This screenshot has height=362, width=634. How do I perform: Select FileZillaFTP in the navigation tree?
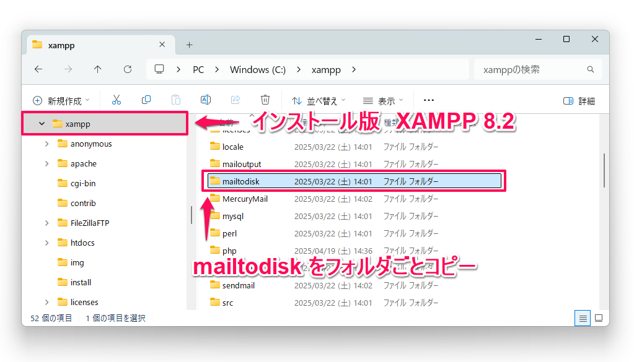click(x=90, y=223)
